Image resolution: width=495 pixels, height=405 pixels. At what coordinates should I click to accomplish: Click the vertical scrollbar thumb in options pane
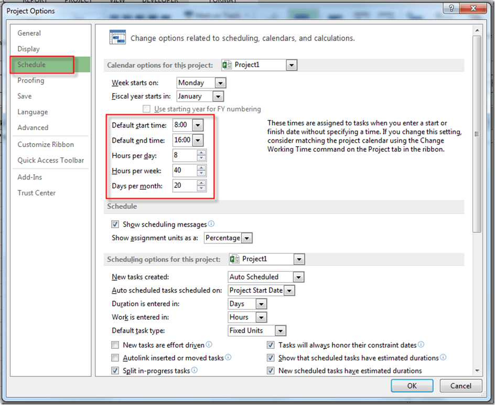477,134
